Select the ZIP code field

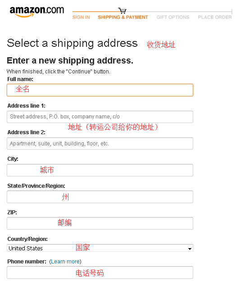pos(100,223)
